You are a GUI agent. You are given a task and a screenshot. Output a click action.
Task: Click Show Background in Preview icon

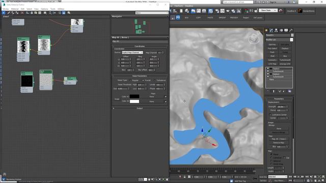click(40, 13)
